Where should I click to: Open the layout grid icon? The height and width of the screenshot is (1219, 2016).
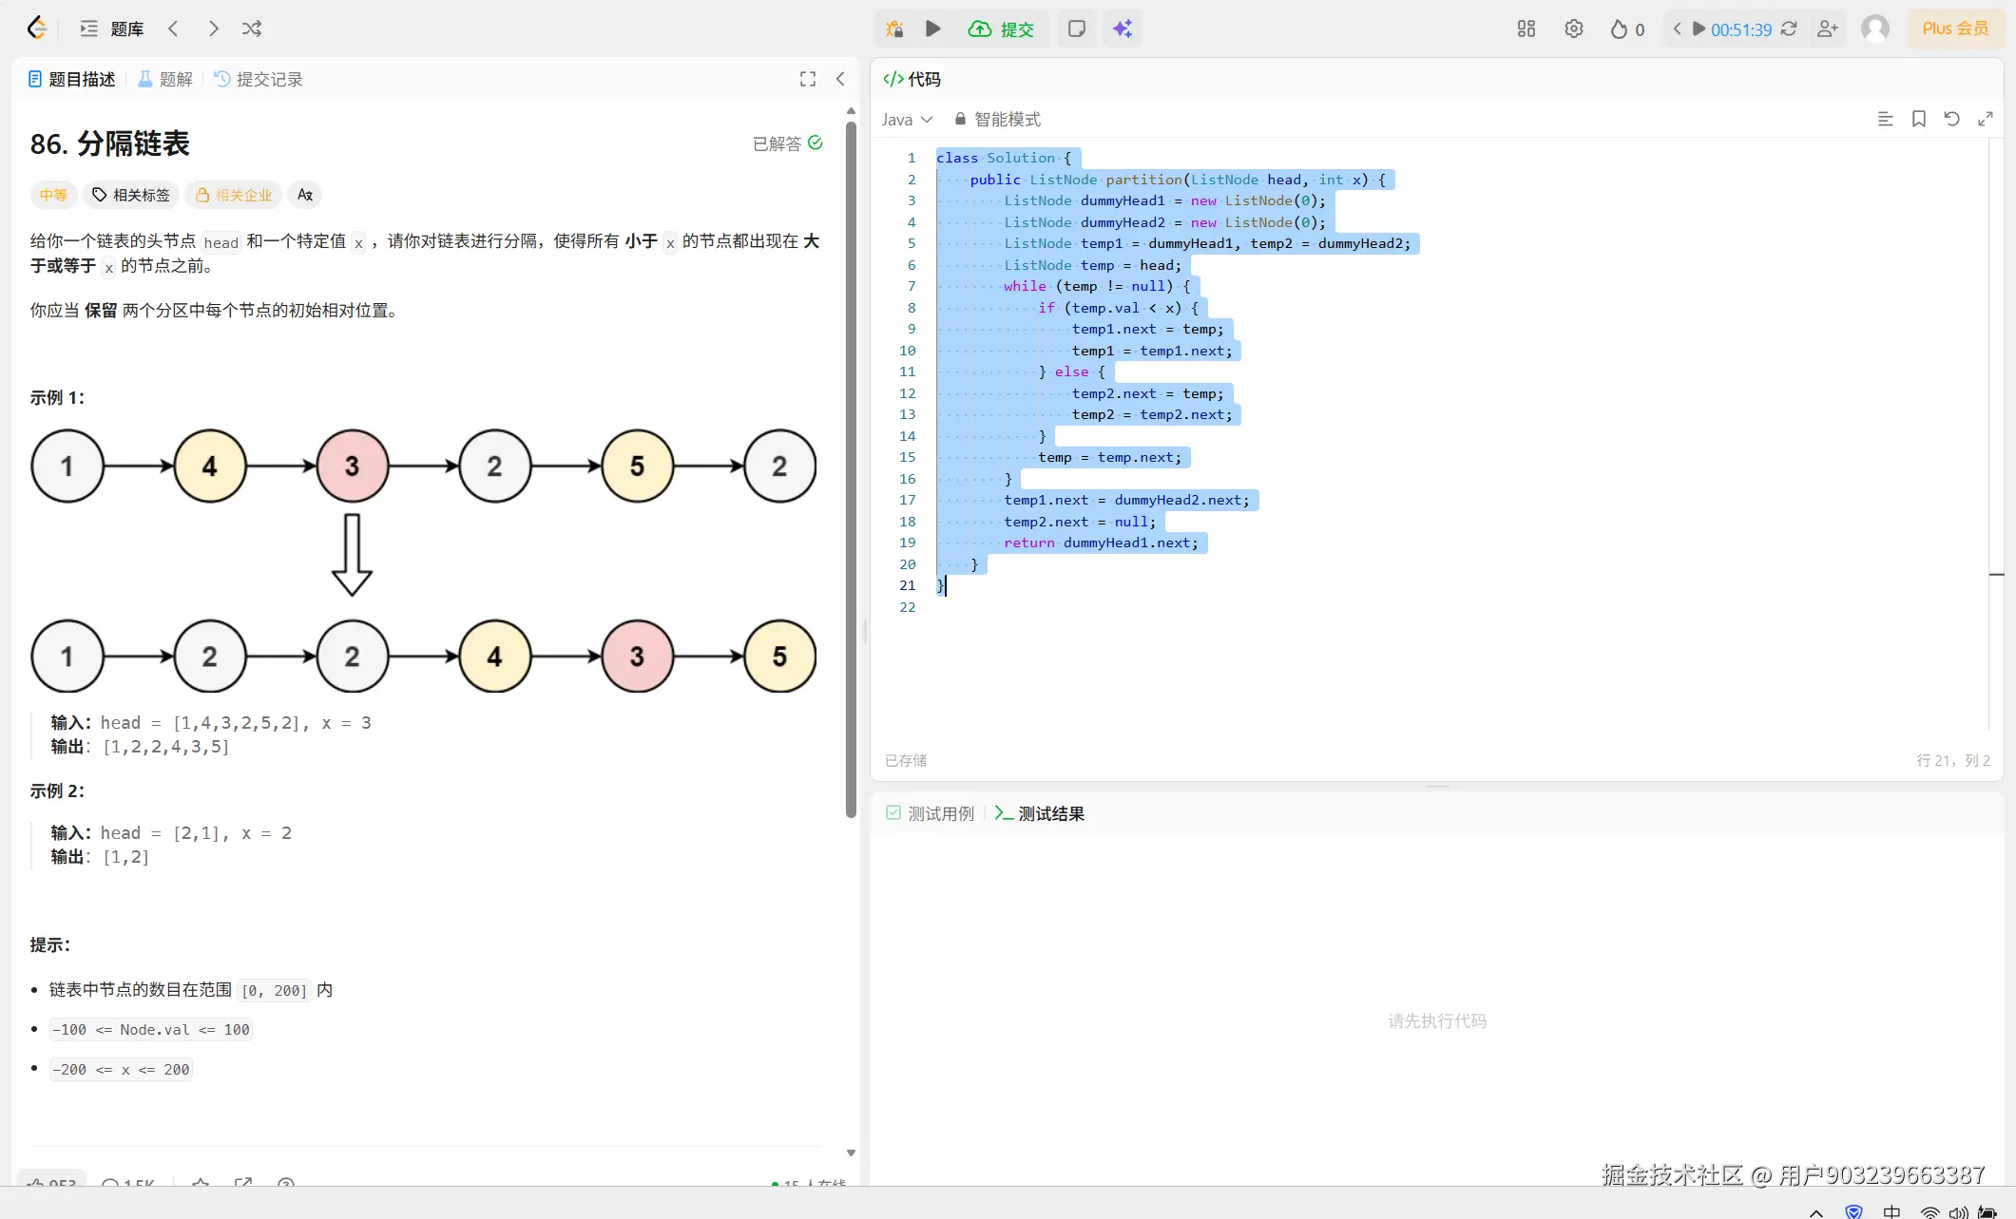(1526, 29)
